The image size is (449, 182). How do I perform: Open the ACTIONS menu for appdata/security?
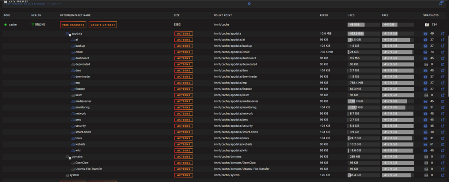tap(184, 126)
